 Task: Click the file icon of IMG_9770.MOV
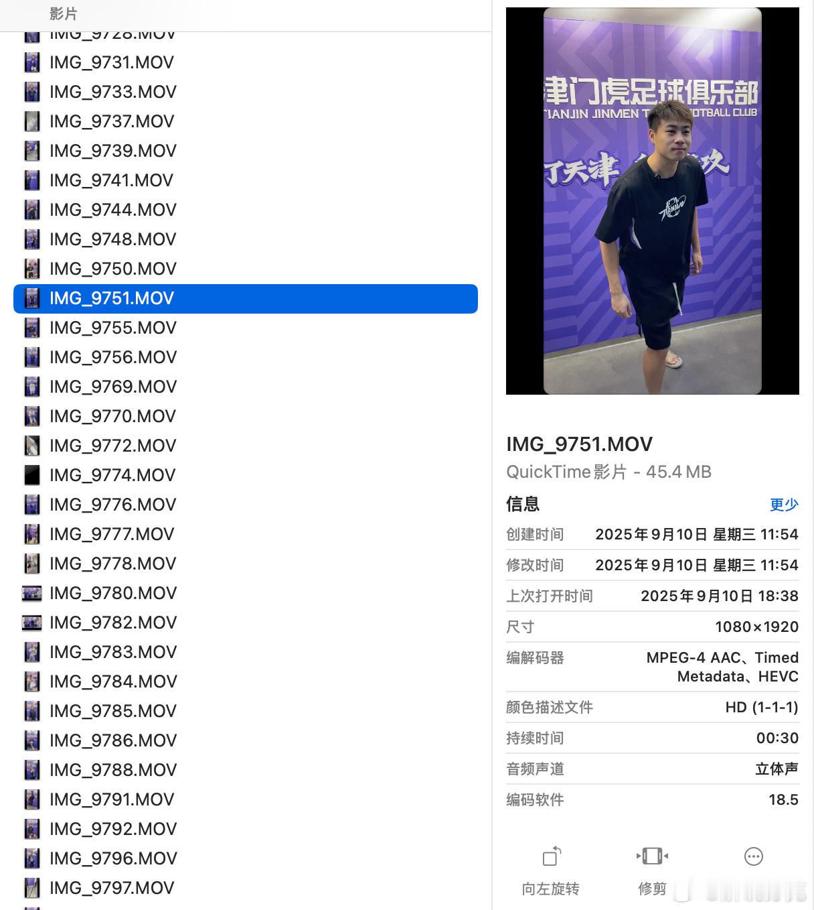[x=32, y=416]
